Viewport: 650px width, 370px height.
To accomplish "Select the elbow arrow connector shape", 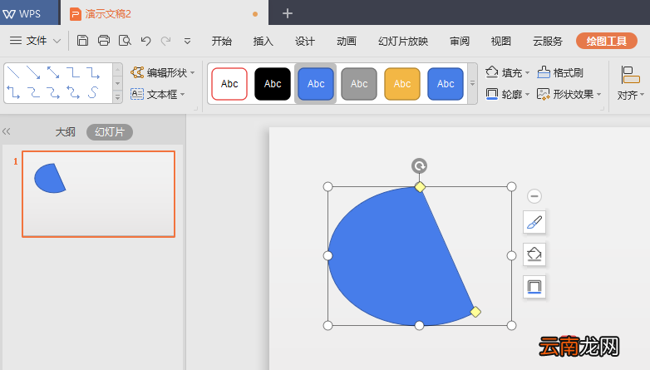I will (x=93, y=72).
